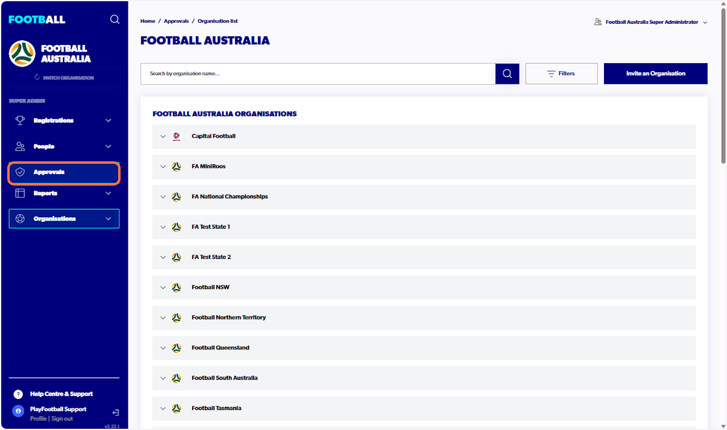Expand the Registrations menu chevron
Viewport: 727px width, 430px height.
click(108, 121)
